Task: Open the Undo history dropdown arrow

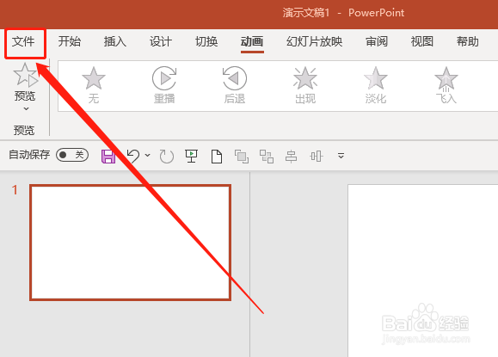Action: (147, 156)
